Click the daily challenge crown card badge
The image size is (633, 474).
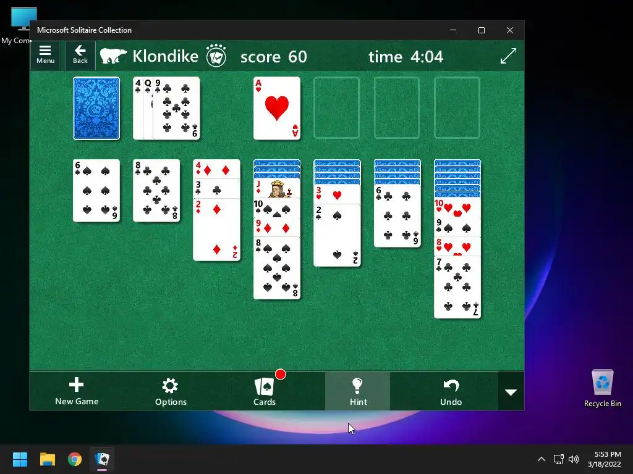click(x=216, y=56)
